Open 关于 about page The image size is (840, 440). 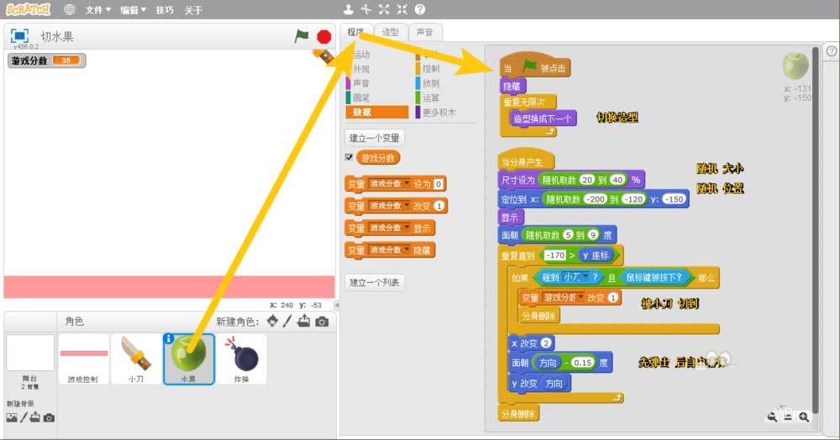coord(193,9)
